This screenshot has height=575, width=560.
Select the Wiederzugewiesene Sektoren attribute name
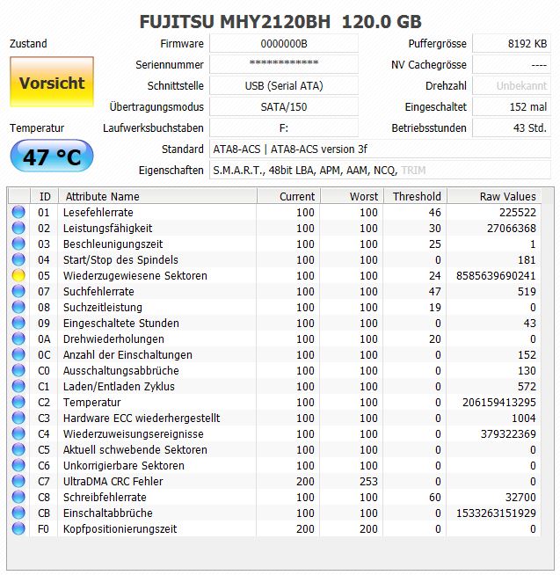tap(135, 275)
